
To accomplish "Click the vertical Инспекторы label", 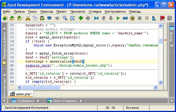I will click(4, 87).
